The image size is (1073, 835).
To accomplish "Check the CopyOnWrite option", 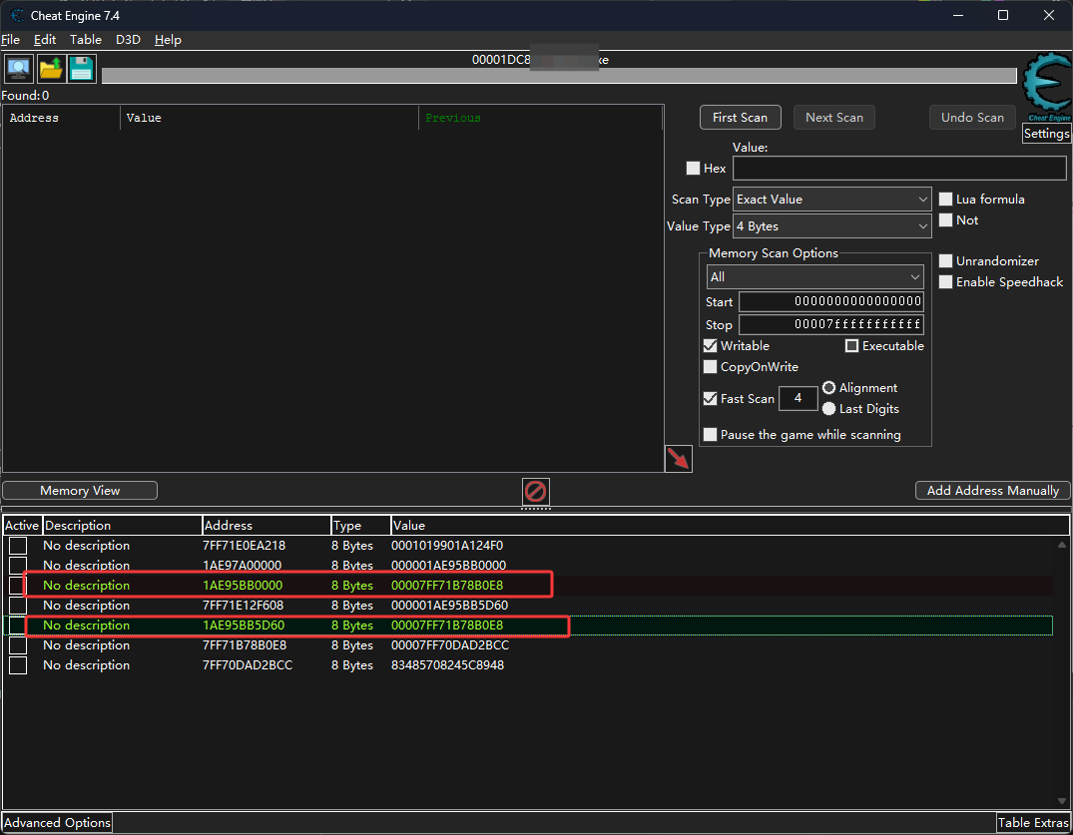I will tap(711, 367).
